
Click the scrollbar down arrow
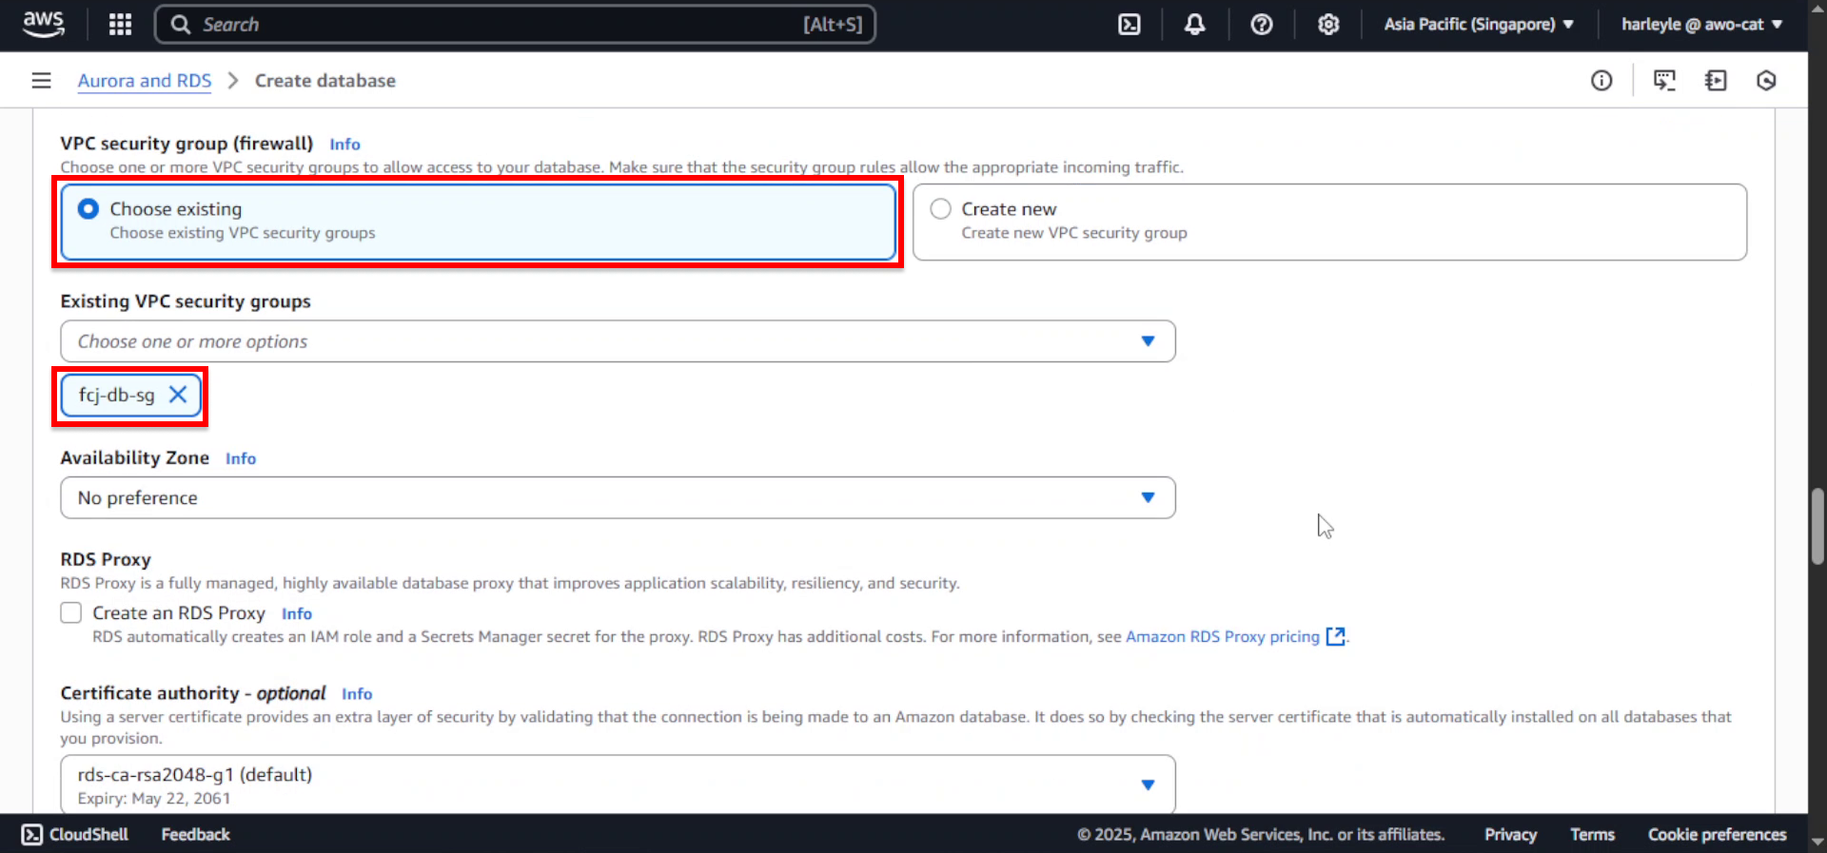tap(1817, 843)
